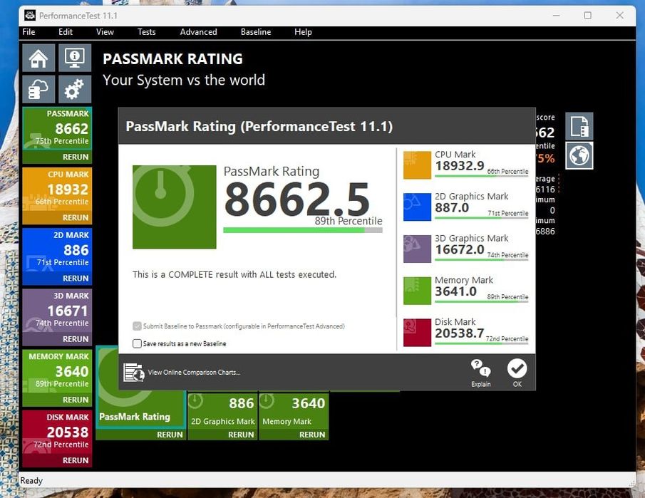Open the File menu

coord(29,32)
